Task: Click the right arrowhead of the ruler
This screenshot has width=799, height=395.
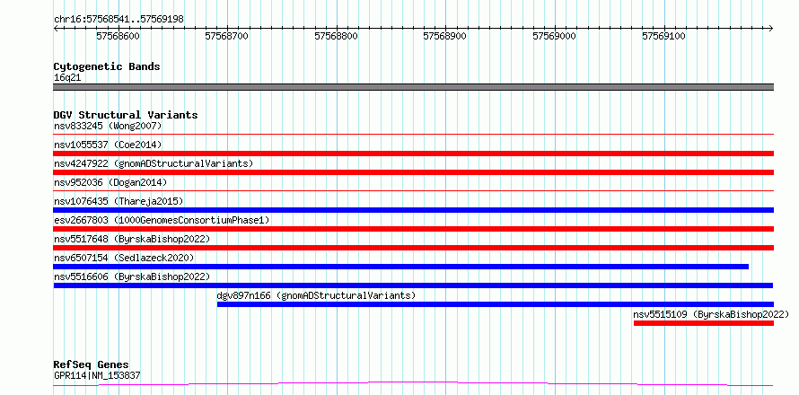Action: point(771,28)
